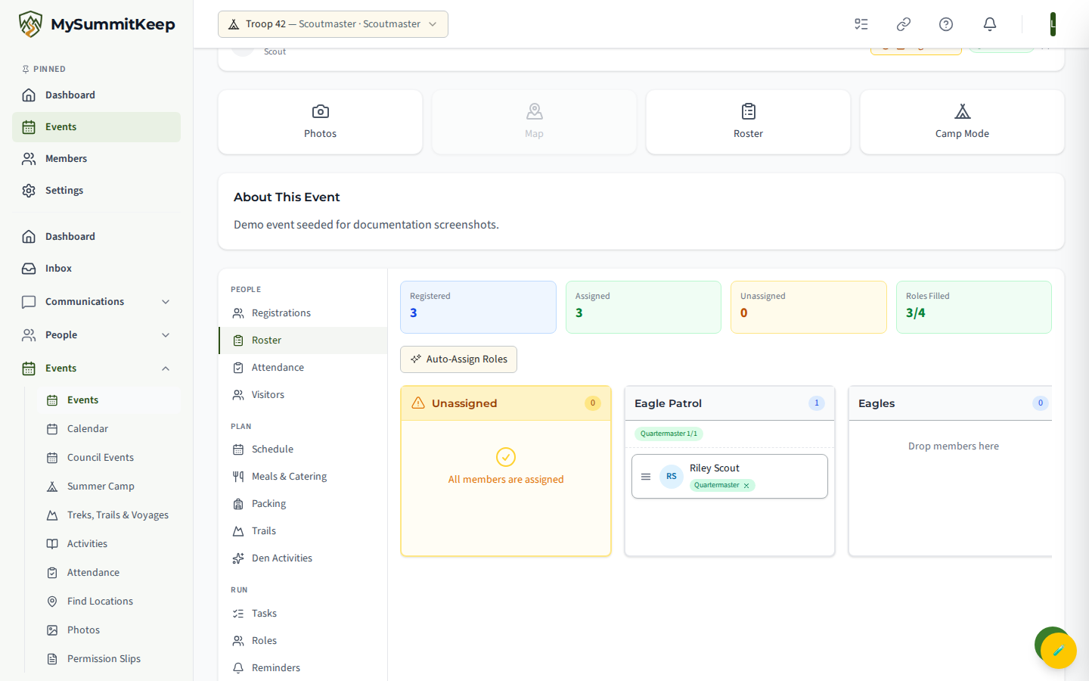
Task: Click the MySummitKeep logo
Action: click(97, 24)
